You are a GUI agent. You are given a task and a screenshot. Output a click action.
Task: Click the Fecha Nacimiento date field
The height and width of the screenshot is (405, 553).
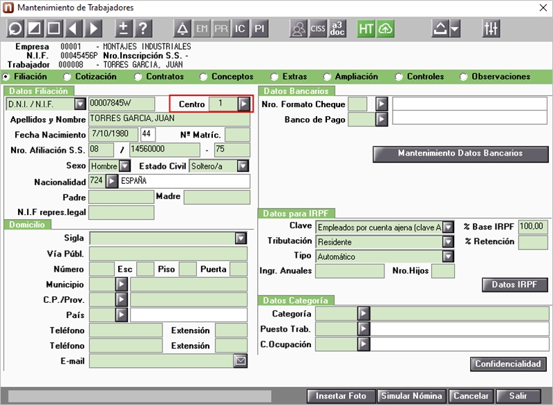point(113,134)
